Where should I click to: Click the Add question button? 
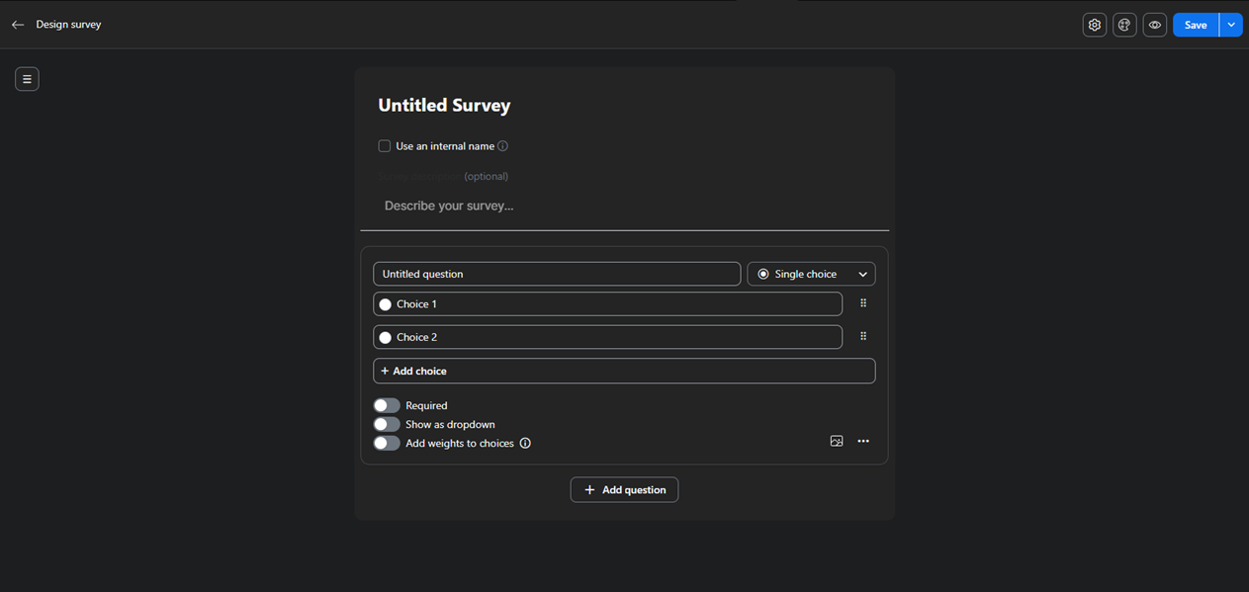624,490
